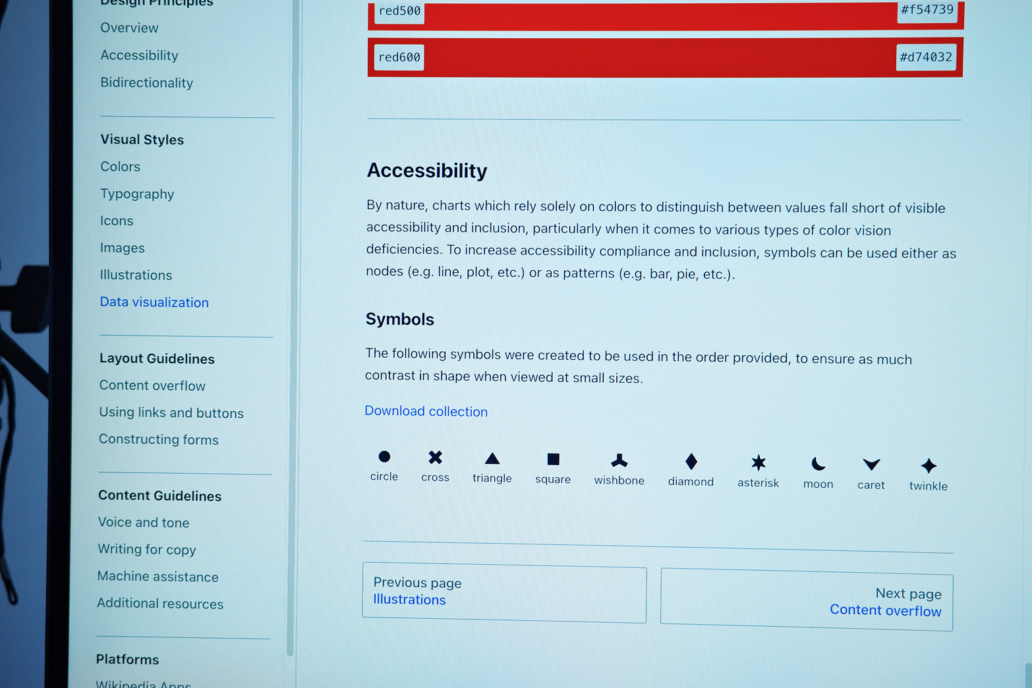Open Content overflow in the sidebar
This screenshot has height=688, width=1032.
click(152, 386)
